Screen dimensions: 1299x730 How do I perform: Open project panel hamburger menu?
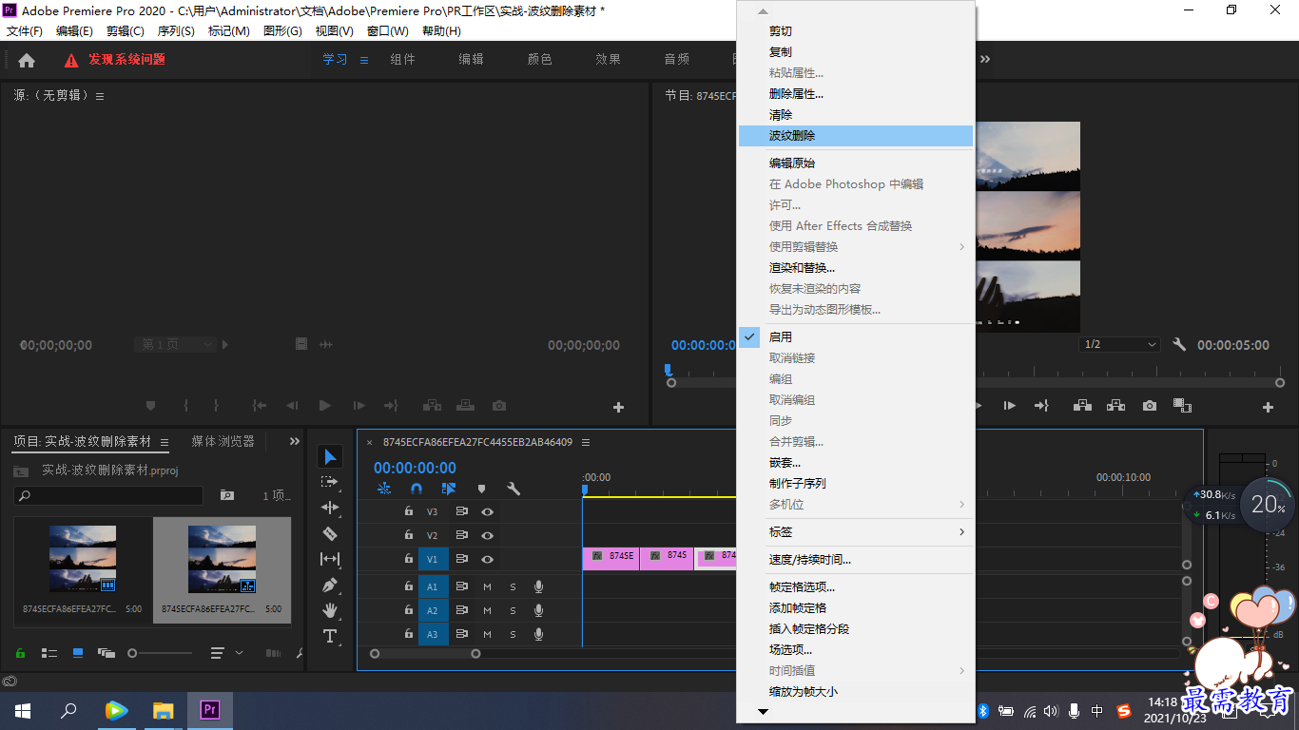click(164, 442)
